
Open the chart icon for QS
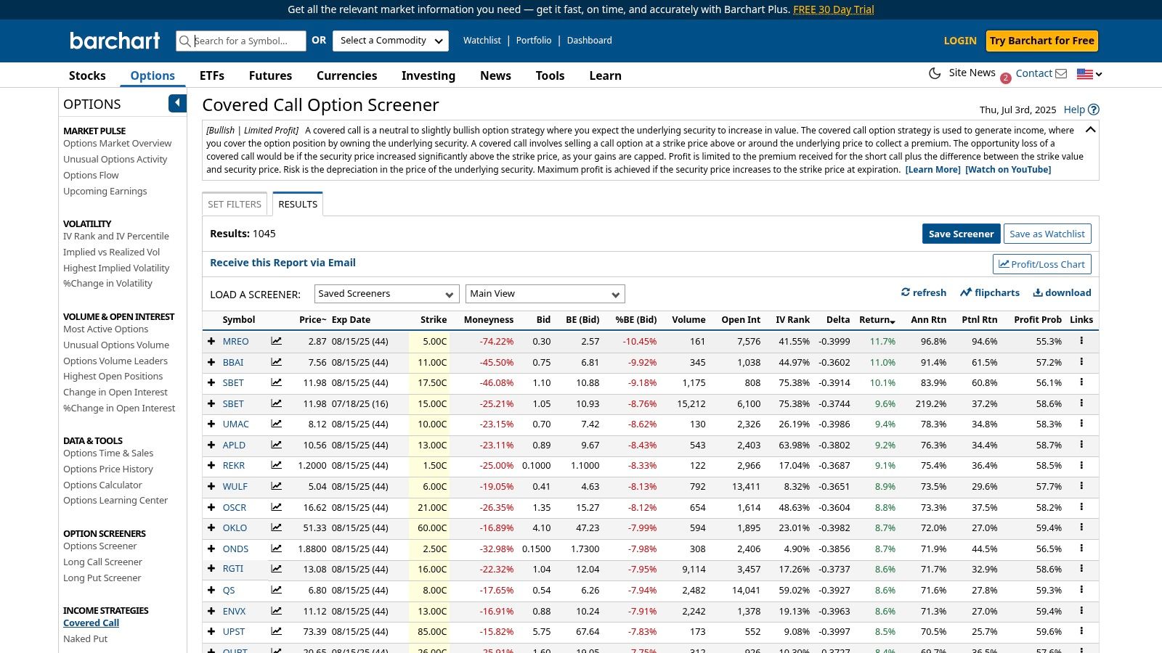point(276,590)
